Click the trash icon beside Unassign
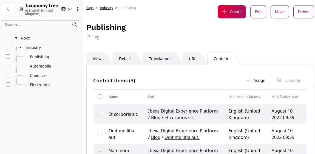Screen dimensions: 315x154 (x=279, y=80)
